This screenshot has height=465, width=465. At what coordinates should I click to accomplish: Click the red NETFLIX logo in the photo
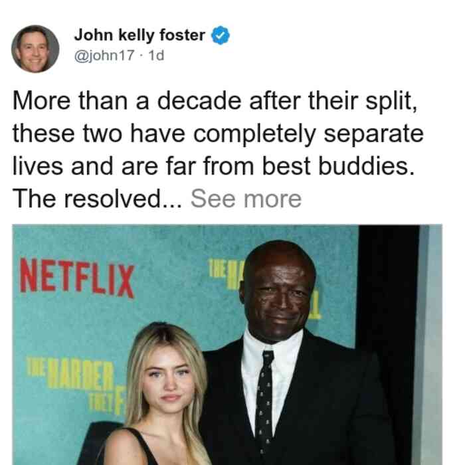tap(77, 278)
